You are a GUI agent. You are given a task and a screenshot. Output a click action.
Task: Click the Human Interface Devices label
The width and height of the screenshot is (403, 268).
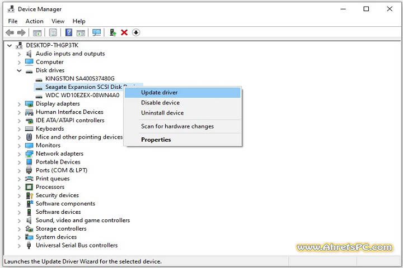tap(69, 112)
